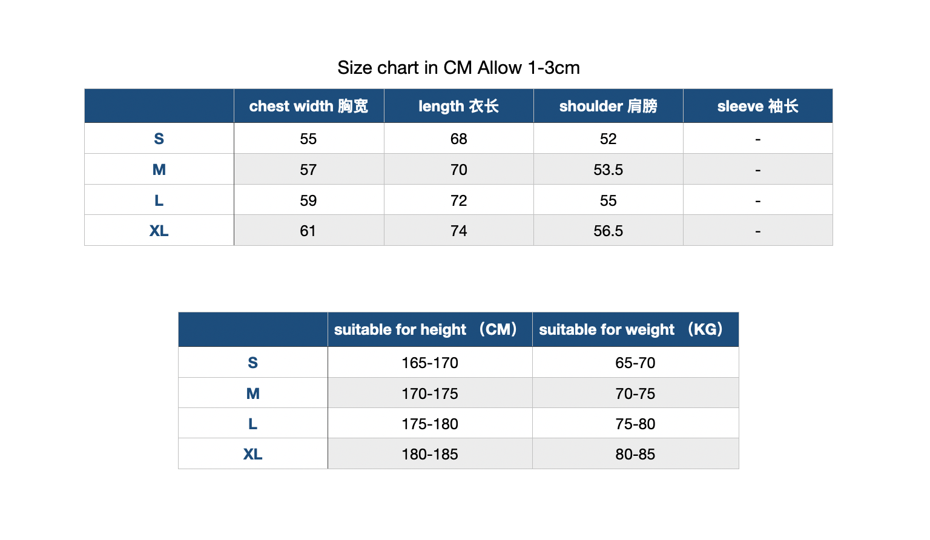The image size is (930, 540).
Task: Select the length 衣长 header cell
Action: [458, 106]
